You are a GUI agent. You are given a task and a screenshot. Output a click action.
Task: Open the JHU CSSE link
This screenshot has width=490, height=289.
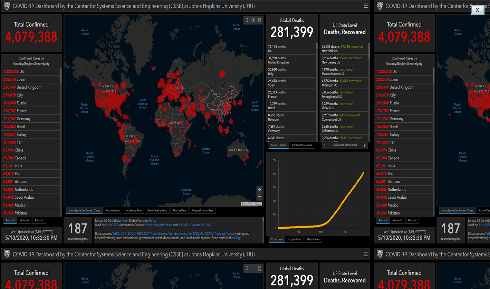pyautogui.click(x=112, y=225)
